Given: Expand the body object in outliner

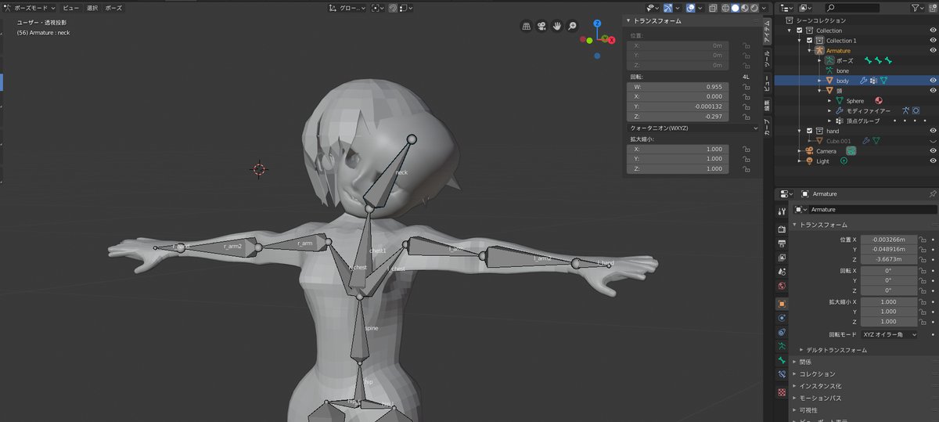Looking at the screenshot, I should (x=820, y=81).
